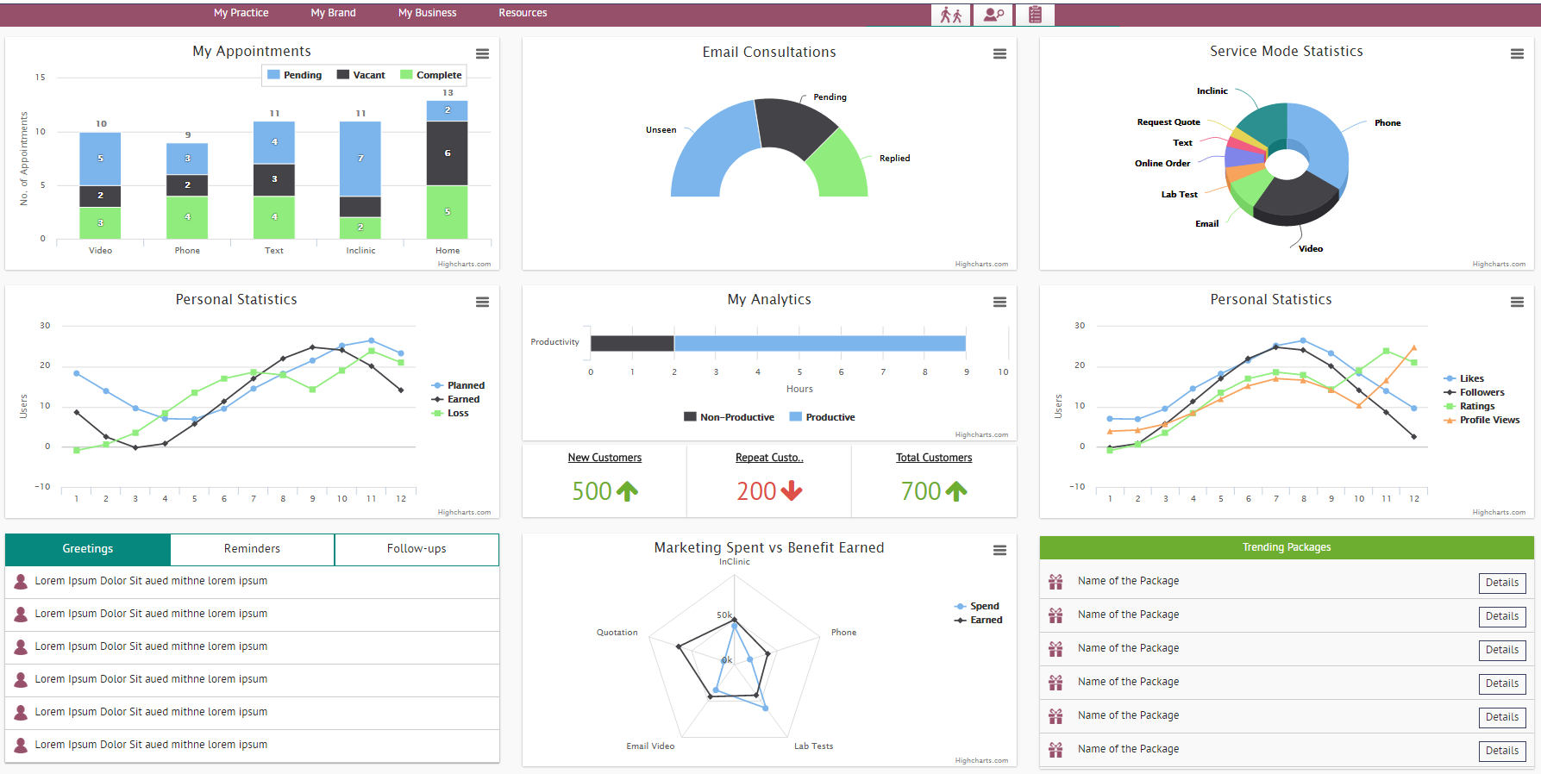Image resolution: width=1541 pixels, height=774 pixels.
Task: Toggle the Profile Views series in legend
Action: [1481, 420]
